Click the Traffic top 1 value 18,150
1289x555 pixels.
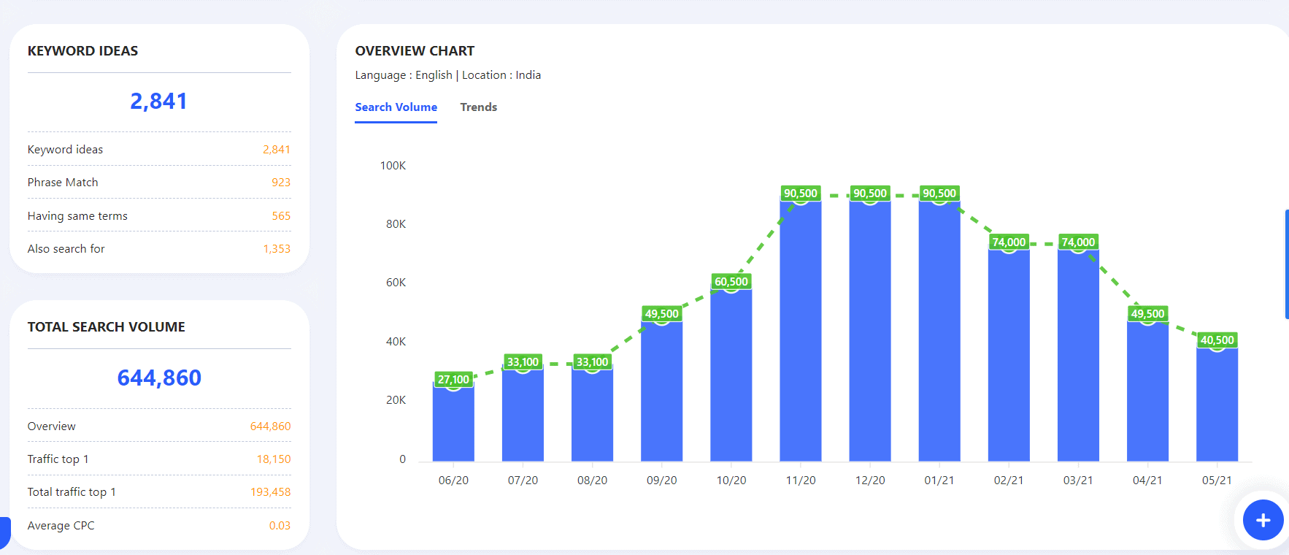click(273, 459)
